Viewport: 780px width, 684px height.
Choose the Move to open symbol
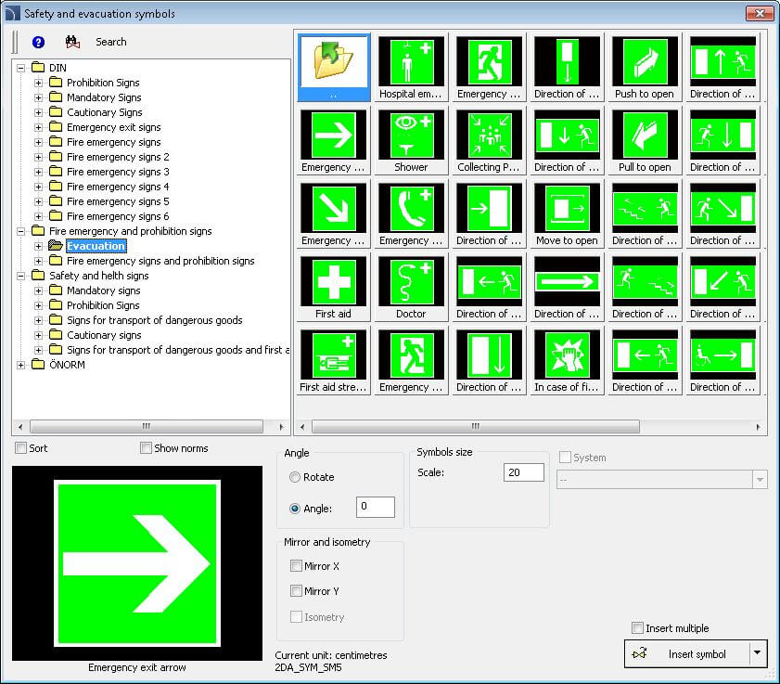click(x=567, y=208)
